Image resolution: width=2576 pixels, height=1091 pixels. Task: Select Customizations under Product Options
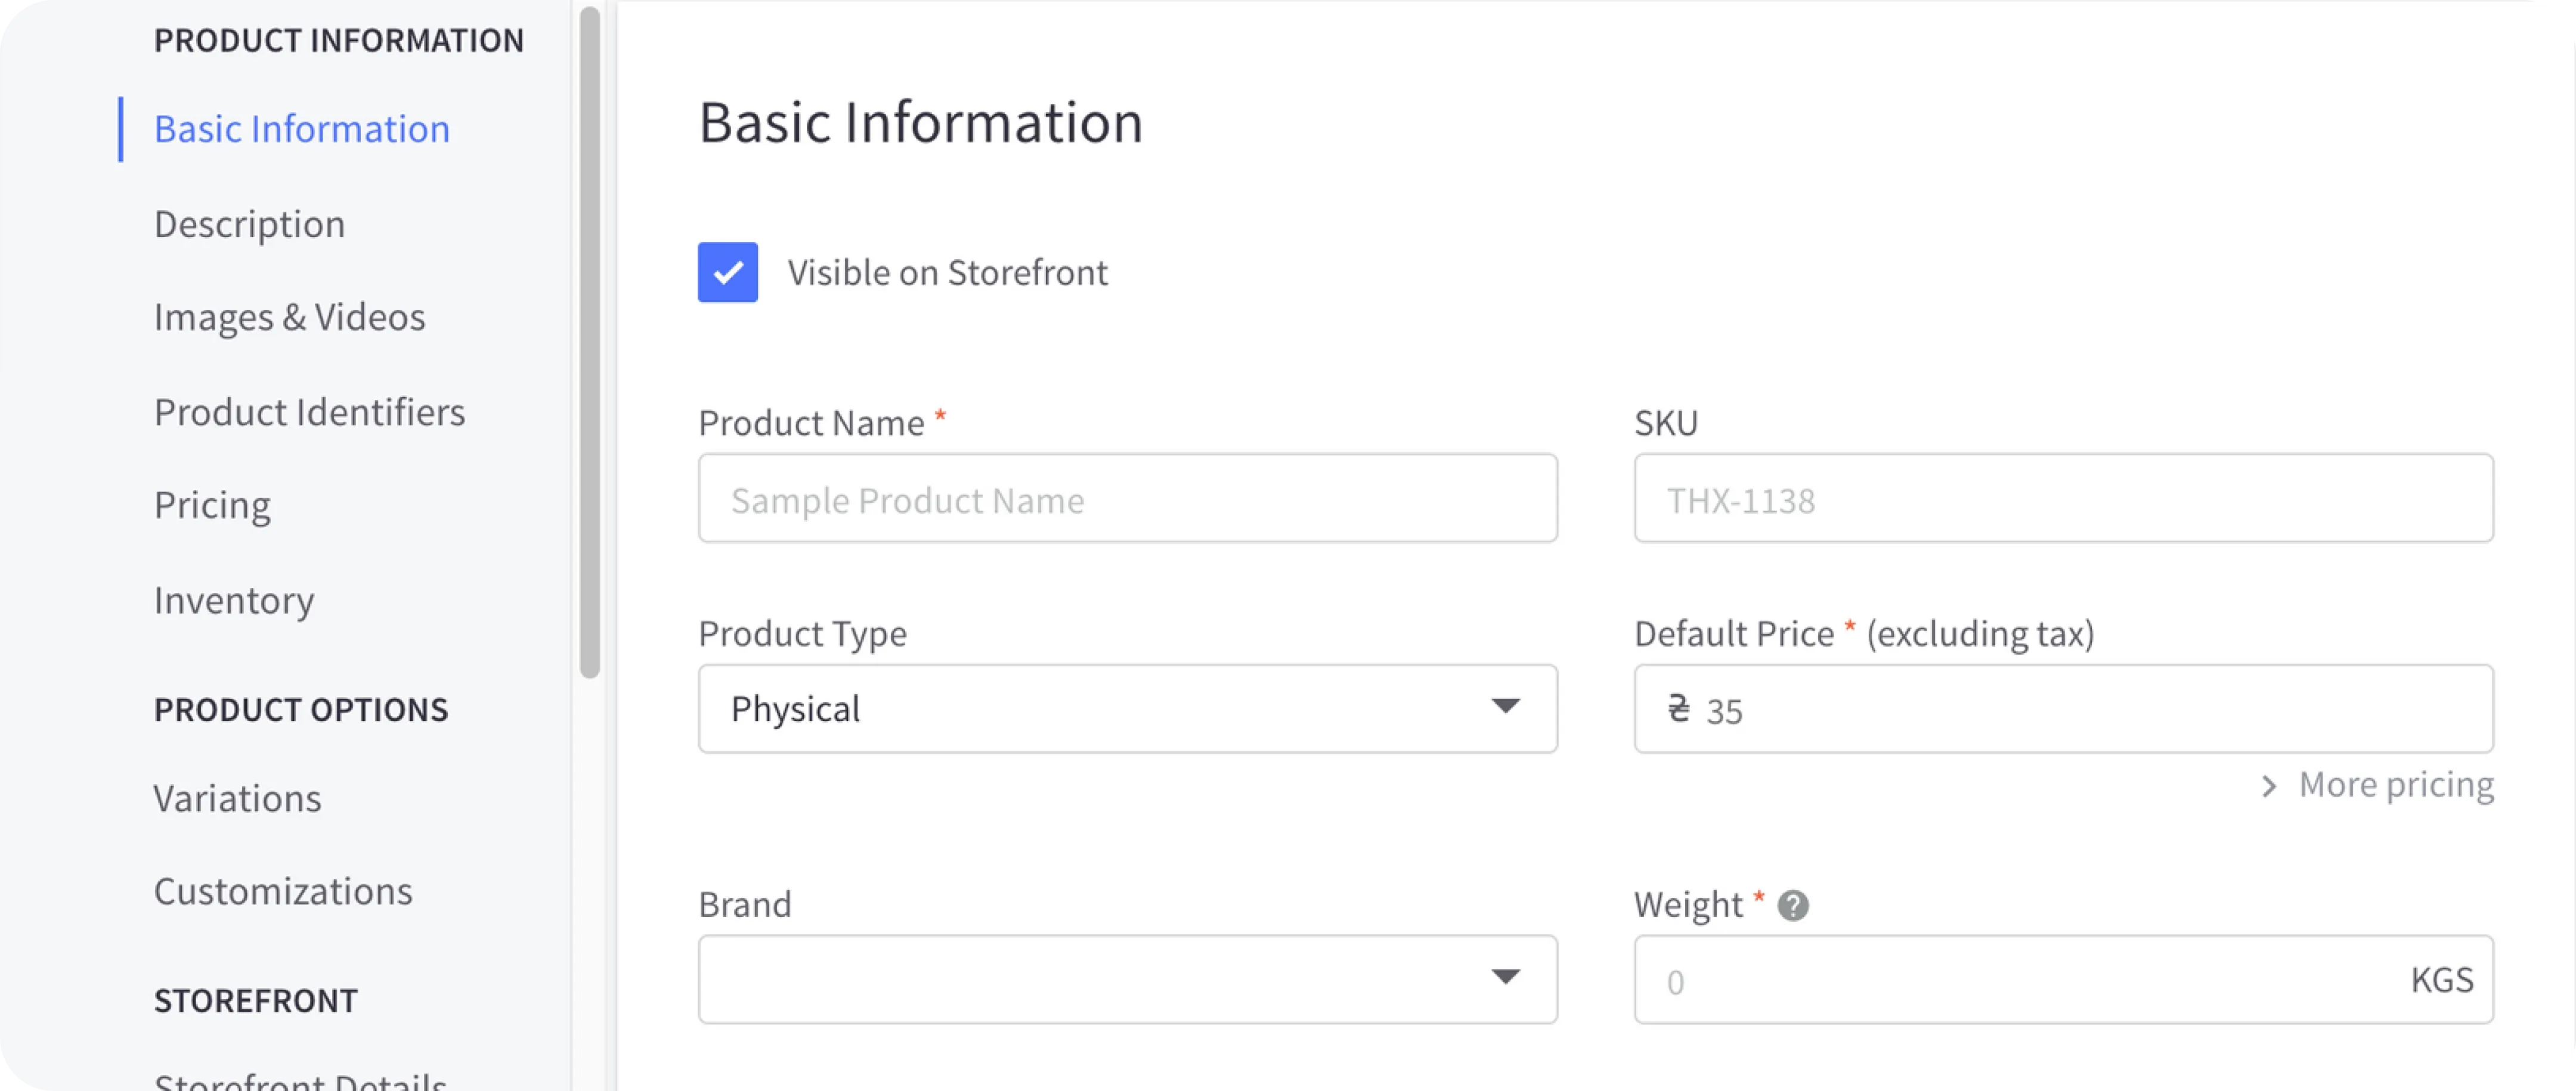pos(283,890)
